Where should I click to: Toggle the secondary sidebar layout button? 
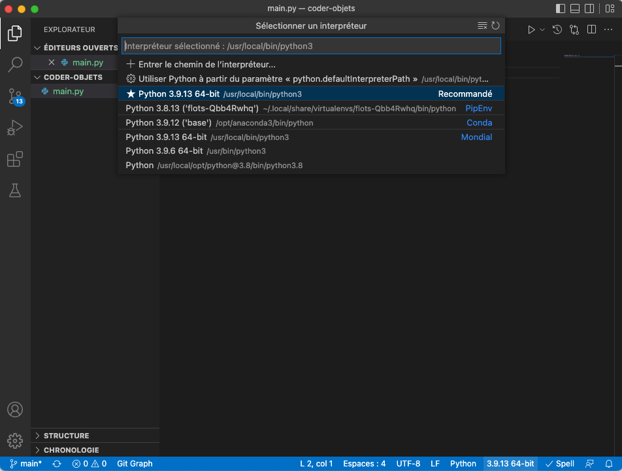point(590,9)
